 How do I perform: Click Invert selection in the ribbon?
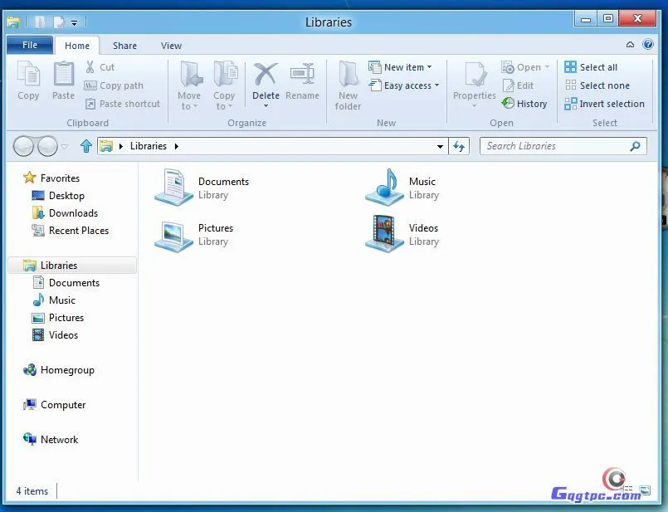(604, 104)
